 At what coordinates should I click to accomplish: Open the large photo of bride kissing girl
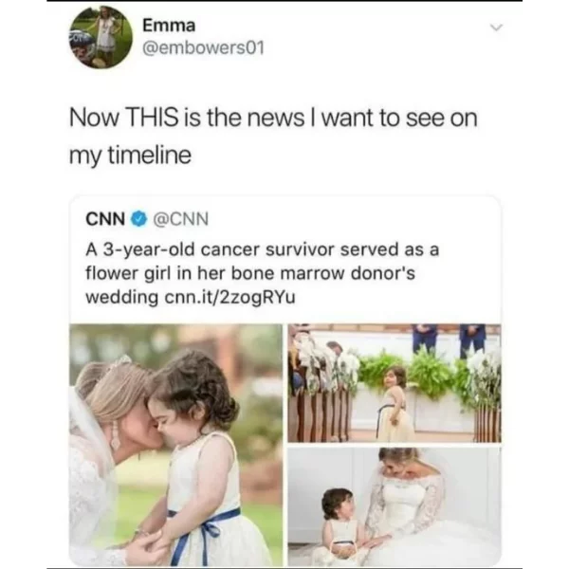175,445
